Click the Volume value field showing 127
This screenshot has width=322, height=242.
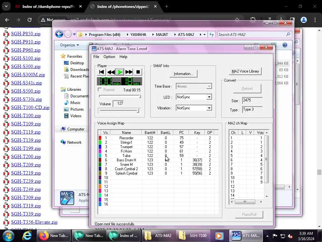click(119, 103)
